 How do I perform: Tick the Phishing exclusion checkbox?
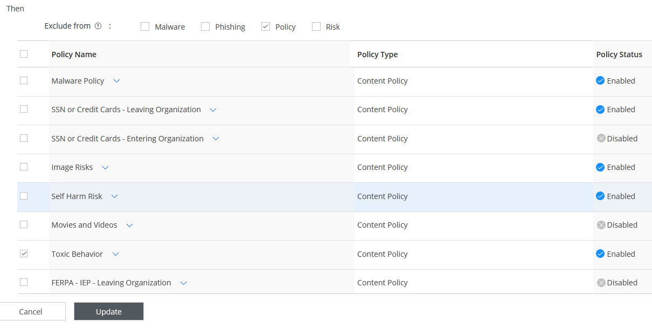click(205, 26)
